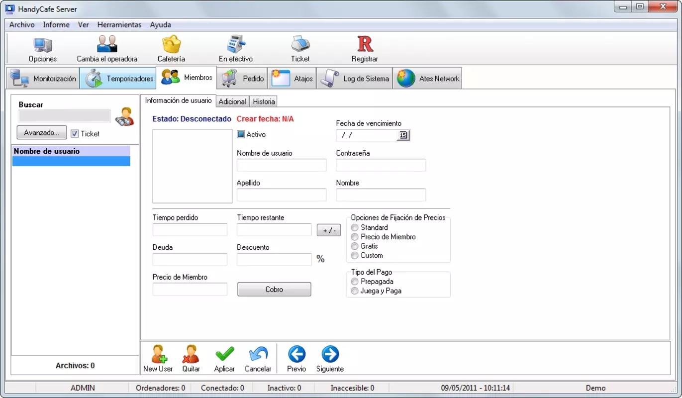Select the Información de usuario tab

click(178, 100)
